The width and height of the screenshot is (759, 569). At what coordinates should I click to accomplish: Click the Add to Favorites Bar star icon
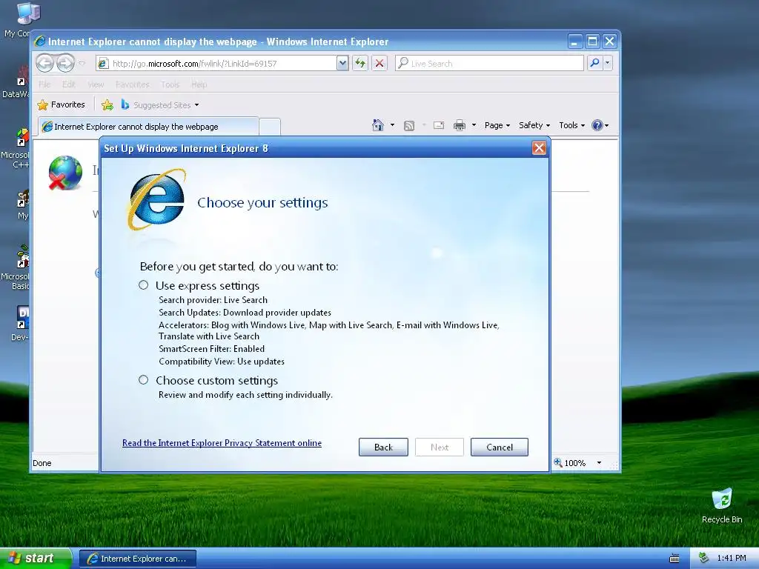[107, 104]
